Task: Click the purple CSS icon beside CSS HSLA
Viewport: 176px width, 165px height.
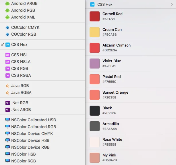Action: [x=7, y=62]
